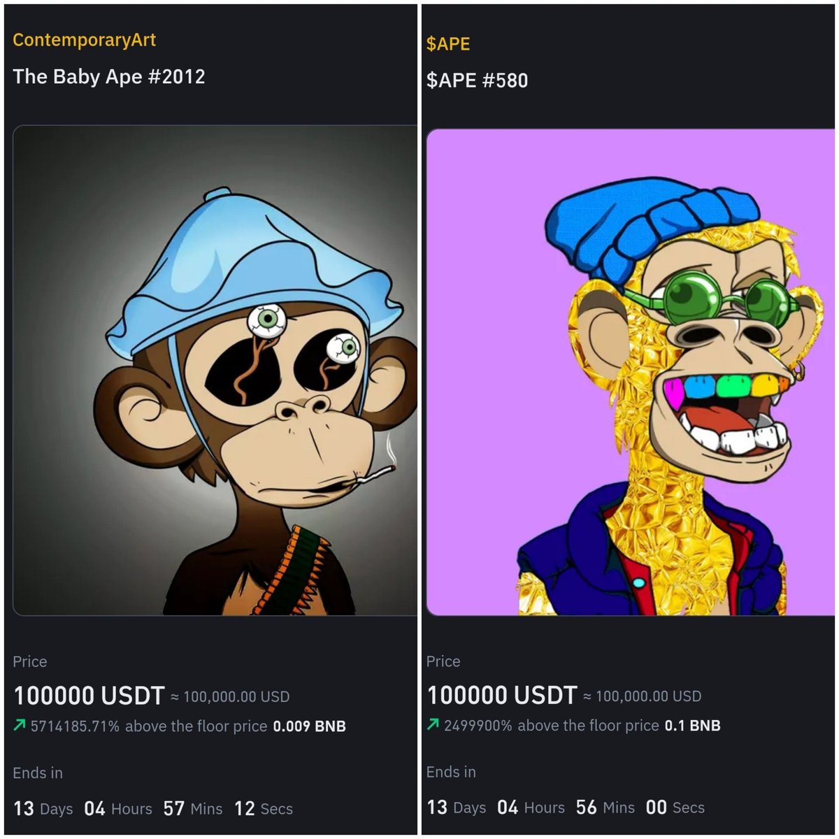Viewport: 839px width, 839px height.
Task: Open the $APE #580 golden ape image
Action: (630, 372)
